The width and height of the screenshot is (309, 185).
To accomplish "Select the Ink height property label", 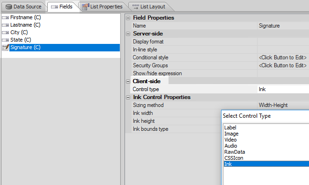I will pos(144,121).
